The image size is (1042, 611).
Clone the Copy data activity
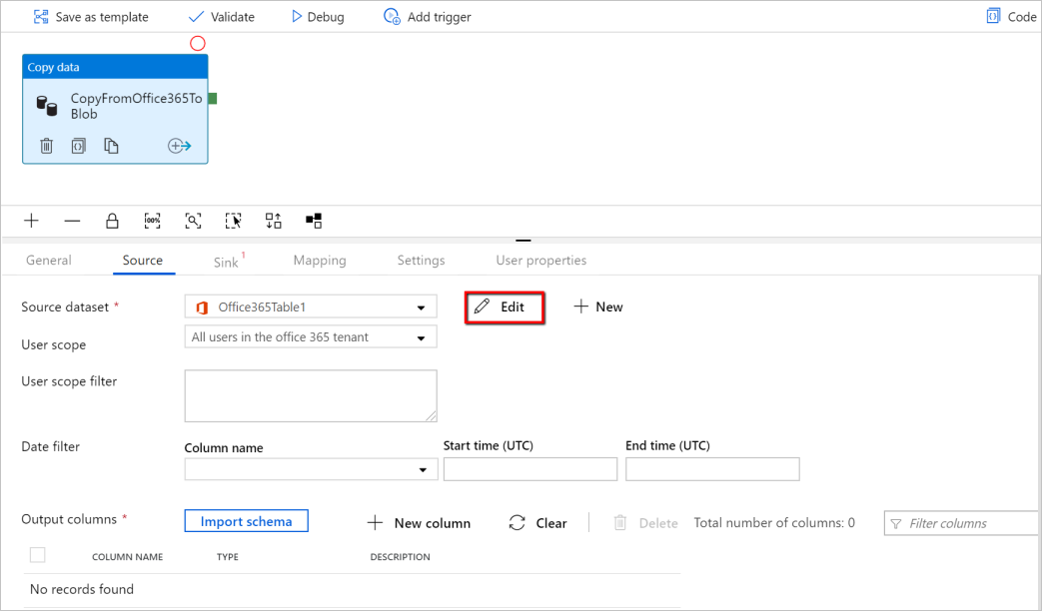click(110, 145)
